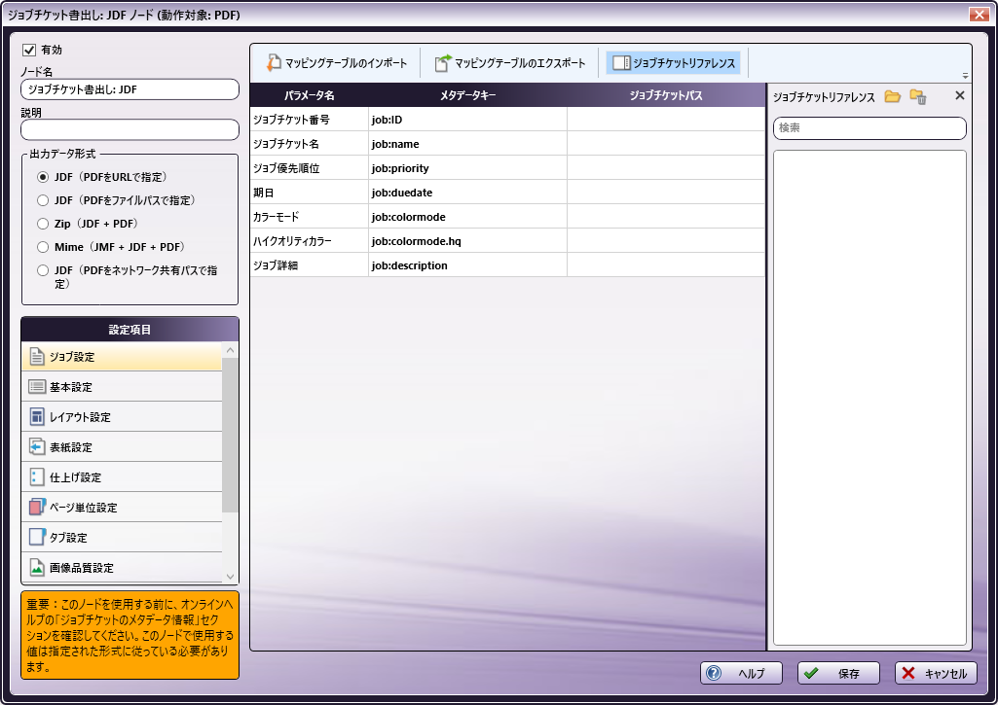The width and height of the screenshot is (998, 705).
Task: Click the red X cancel icon
Action: click(908, 673)
